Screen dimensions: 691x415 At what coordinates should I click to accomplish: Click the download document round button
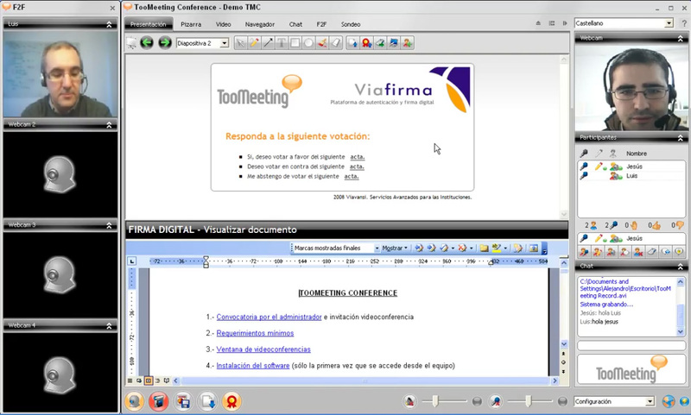coord(207,401)
